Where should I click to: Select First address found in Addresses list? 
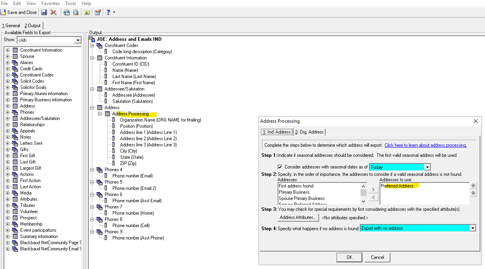point(296,186)
